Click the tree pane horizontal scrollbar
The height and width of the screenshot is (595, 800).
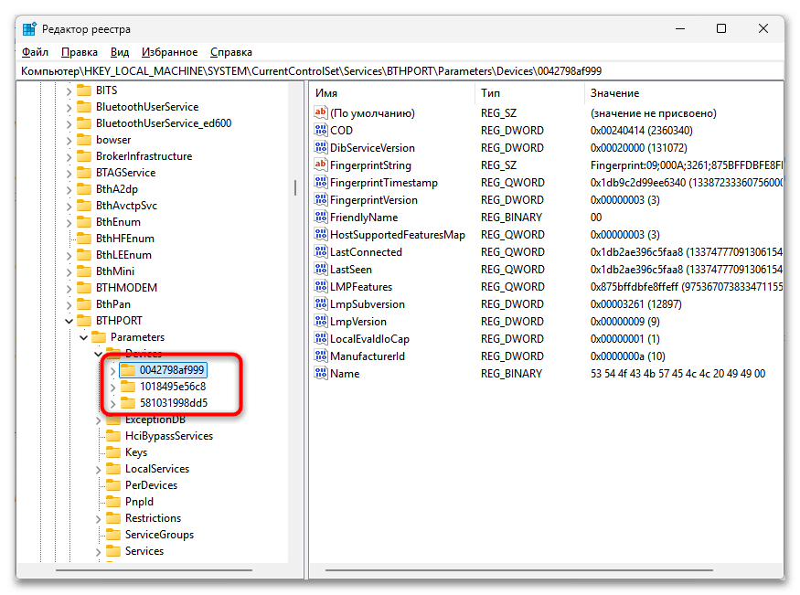click(154, 570)
